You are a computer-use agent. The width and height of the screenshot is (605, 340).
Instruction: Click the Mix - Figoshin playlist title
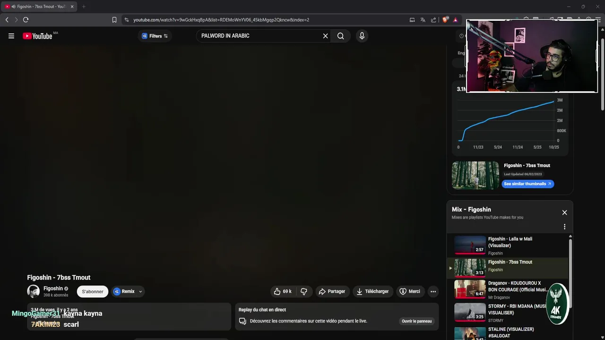pos(471,209)
